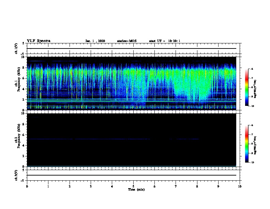Viewport: 270px width, 209px height.
Task: Click the "-10" label on ch.2 color bar
Action: point(252,163)
